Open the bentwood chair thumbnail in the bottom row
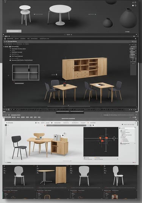This screenshot has width=142, height=203. (47, 197)
